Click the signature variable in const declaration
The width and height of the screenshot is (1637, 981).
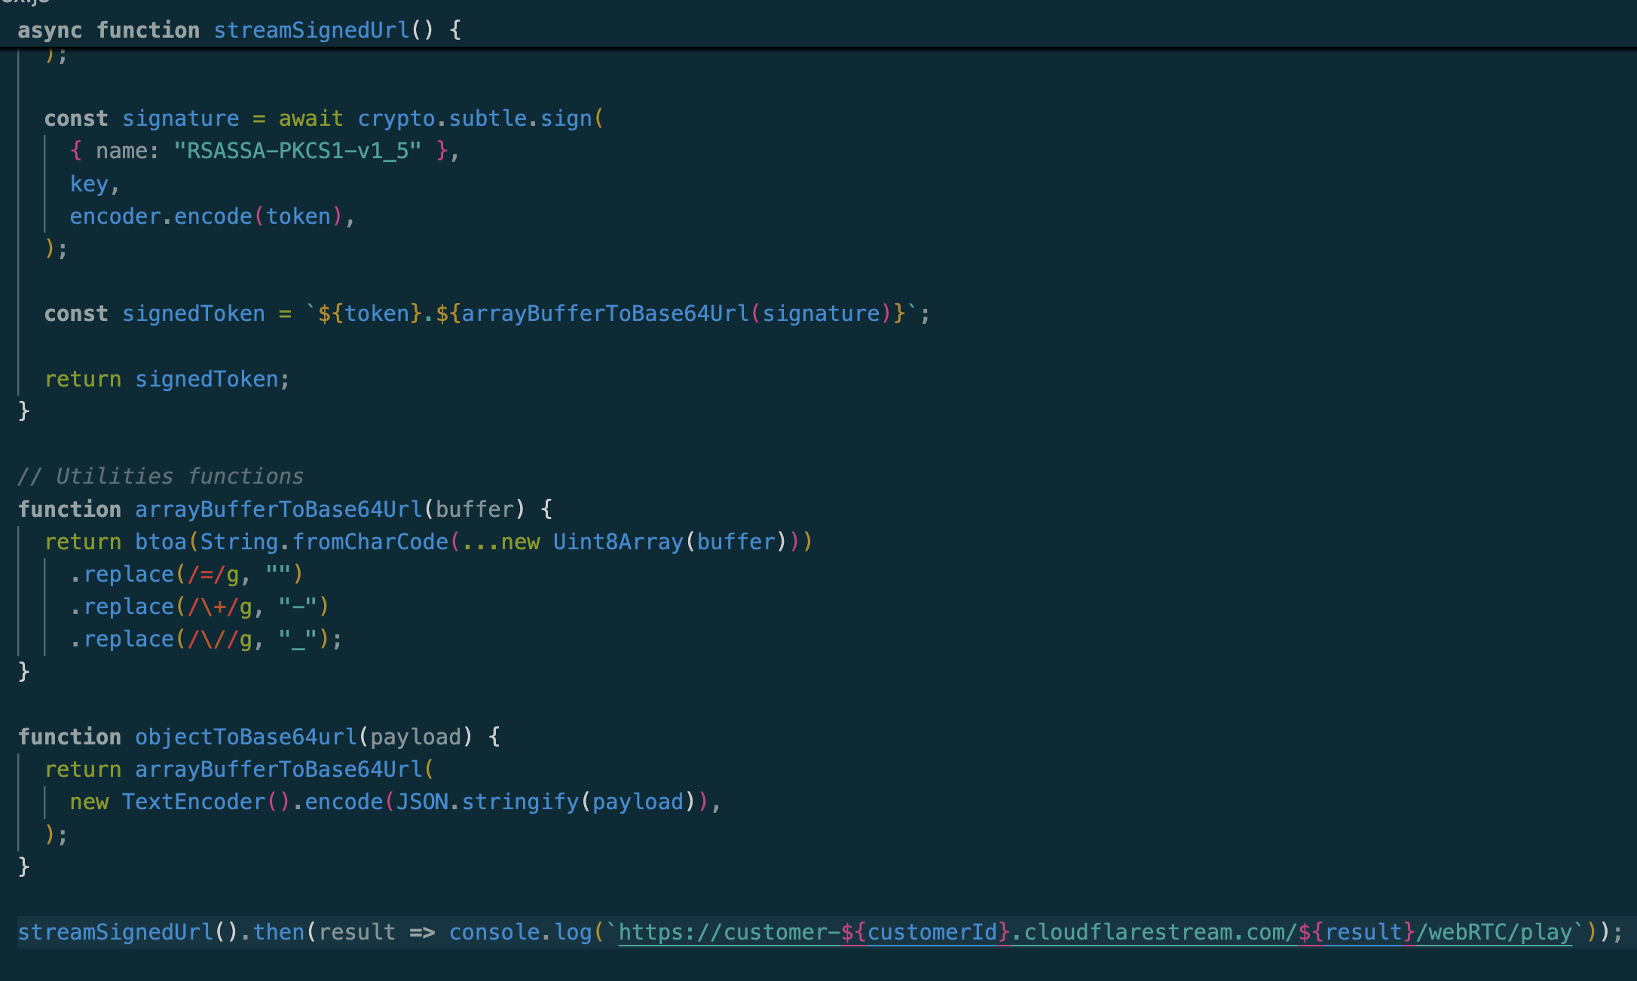coord(180,118)
